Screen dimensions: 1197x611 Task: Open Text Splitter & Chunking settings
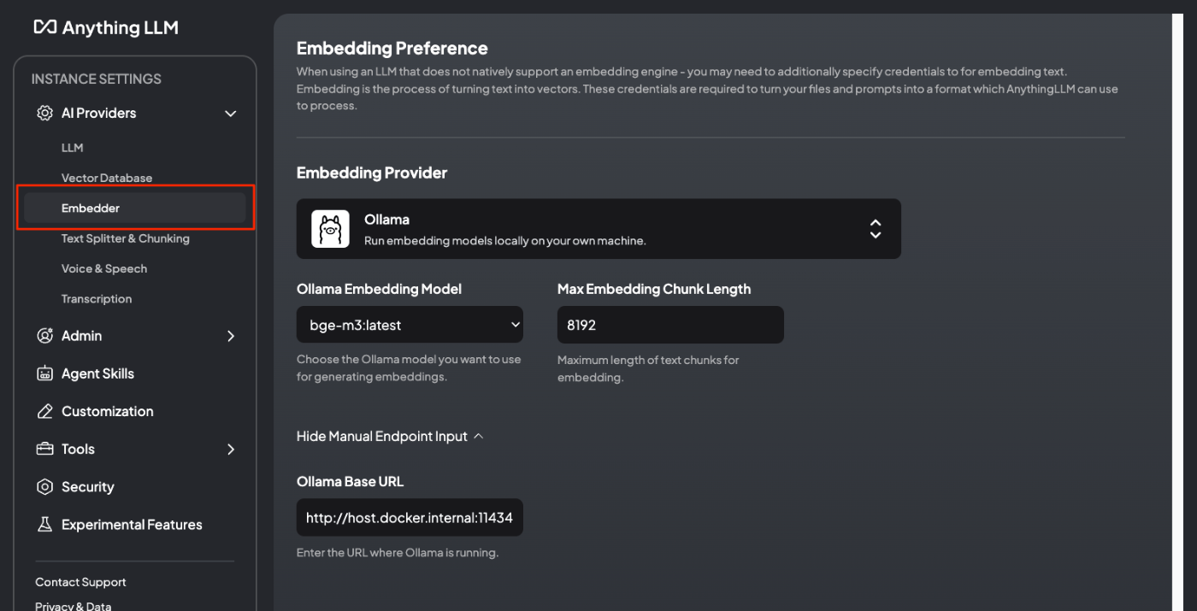[126, 238]
